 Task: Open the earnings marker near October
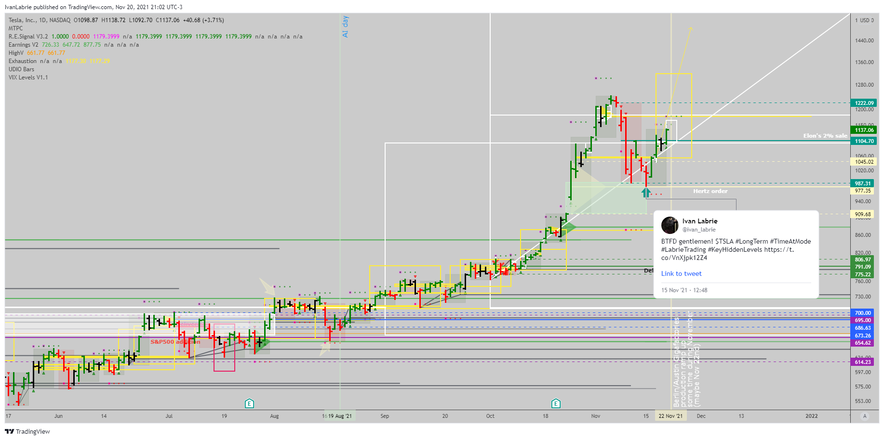point(556,403)
